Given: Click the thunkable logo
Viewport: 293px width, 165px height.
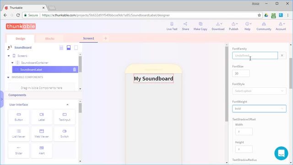Looking at the screenshot, I should (21, 27).
